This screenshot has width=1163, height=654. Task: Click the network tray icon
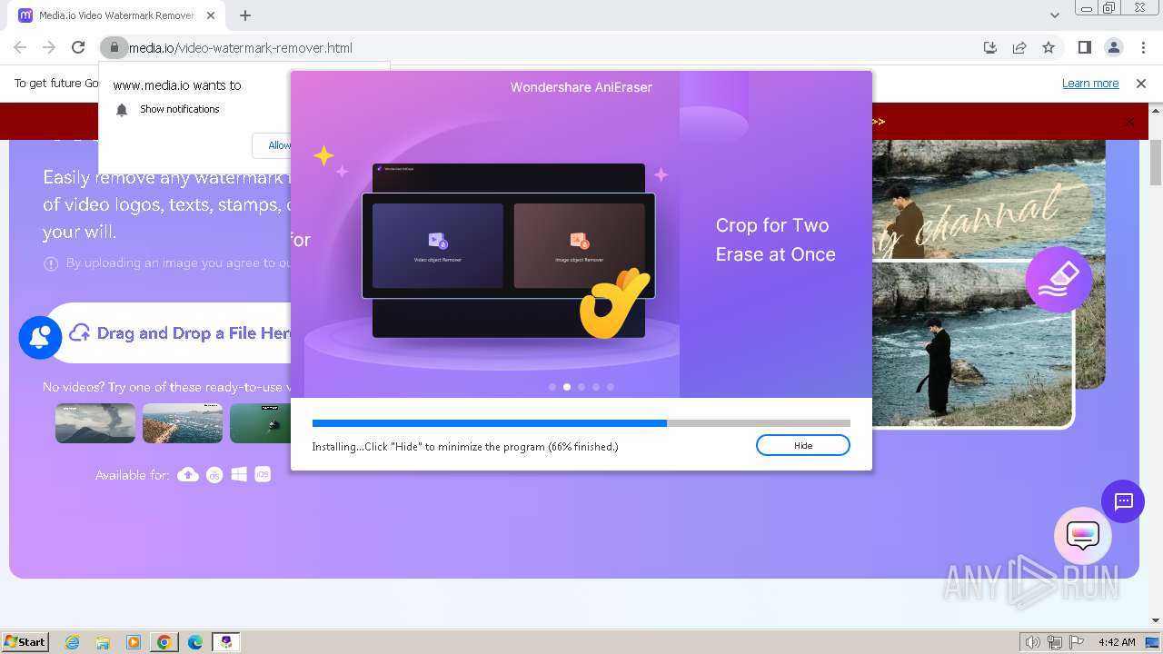(1055, 642)
